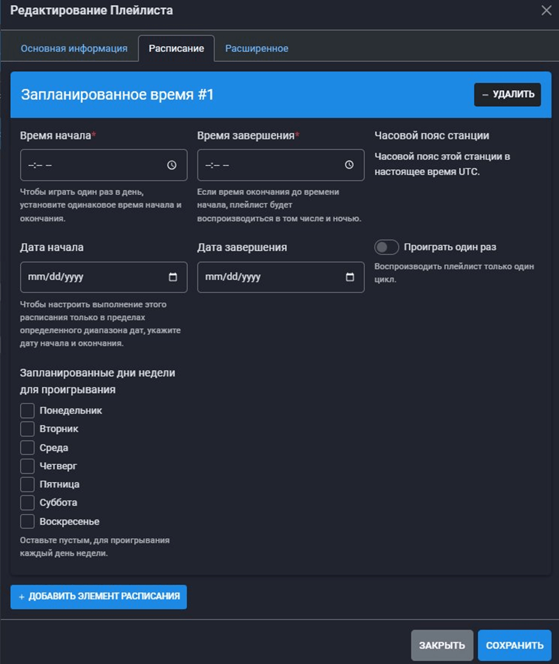
Task: Check the Воскресенье checkbox
Action: [27, 521]
